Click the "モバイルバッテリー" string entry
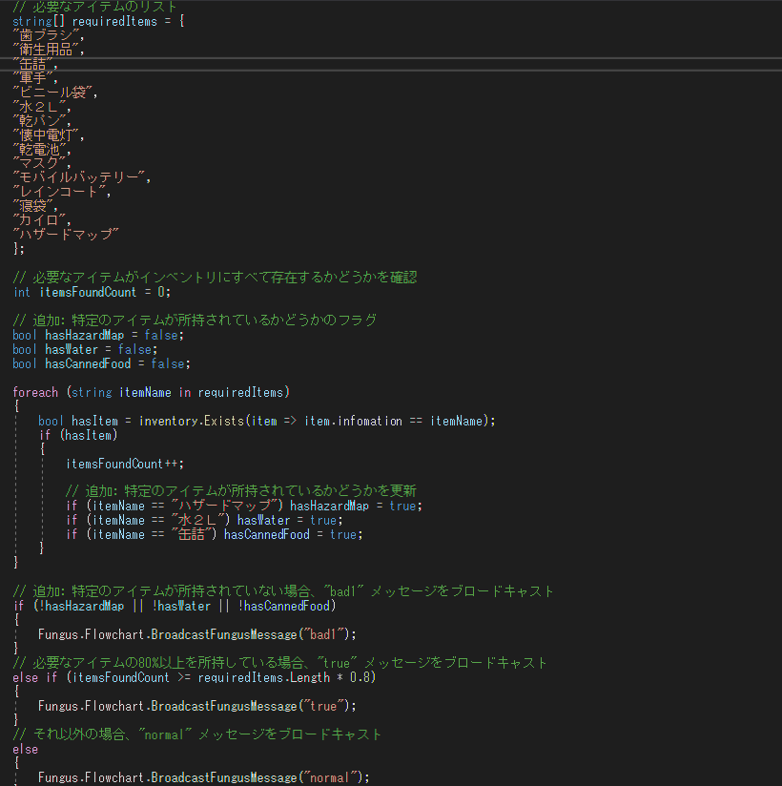 pyautogui.click(x=81, y=177)
